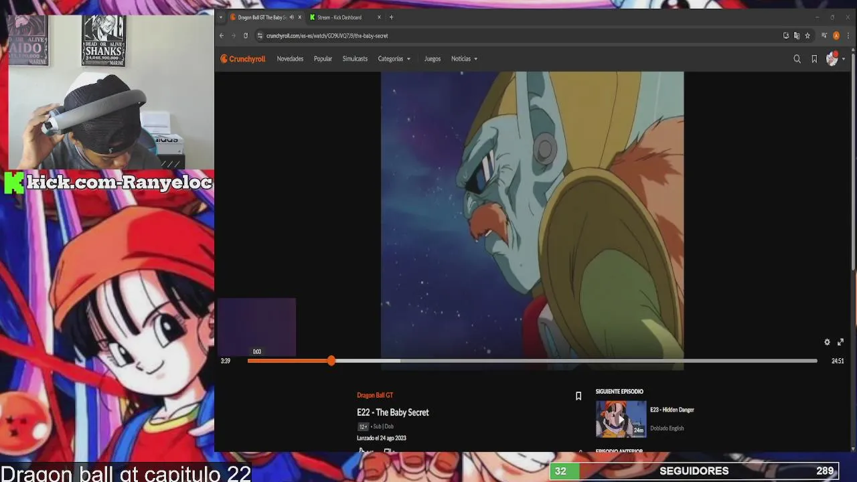This screenshot has width=857, height=482.
Task: Close the Stream - Kick Dashboard tab
Action: pyautogui.click(x=379, y=17)
